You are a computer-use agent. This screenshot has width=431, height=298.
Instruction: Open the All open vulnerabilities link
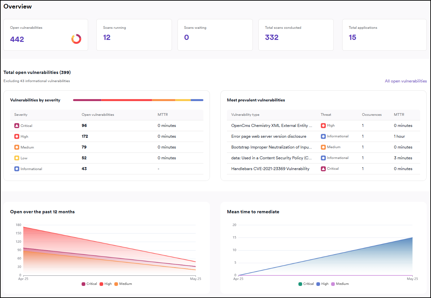405,81
